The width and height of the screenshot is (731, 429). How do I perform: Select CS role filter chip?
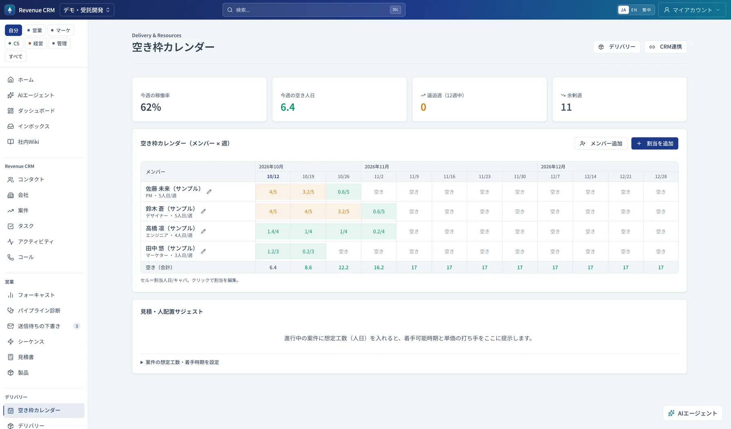[14, 43]
